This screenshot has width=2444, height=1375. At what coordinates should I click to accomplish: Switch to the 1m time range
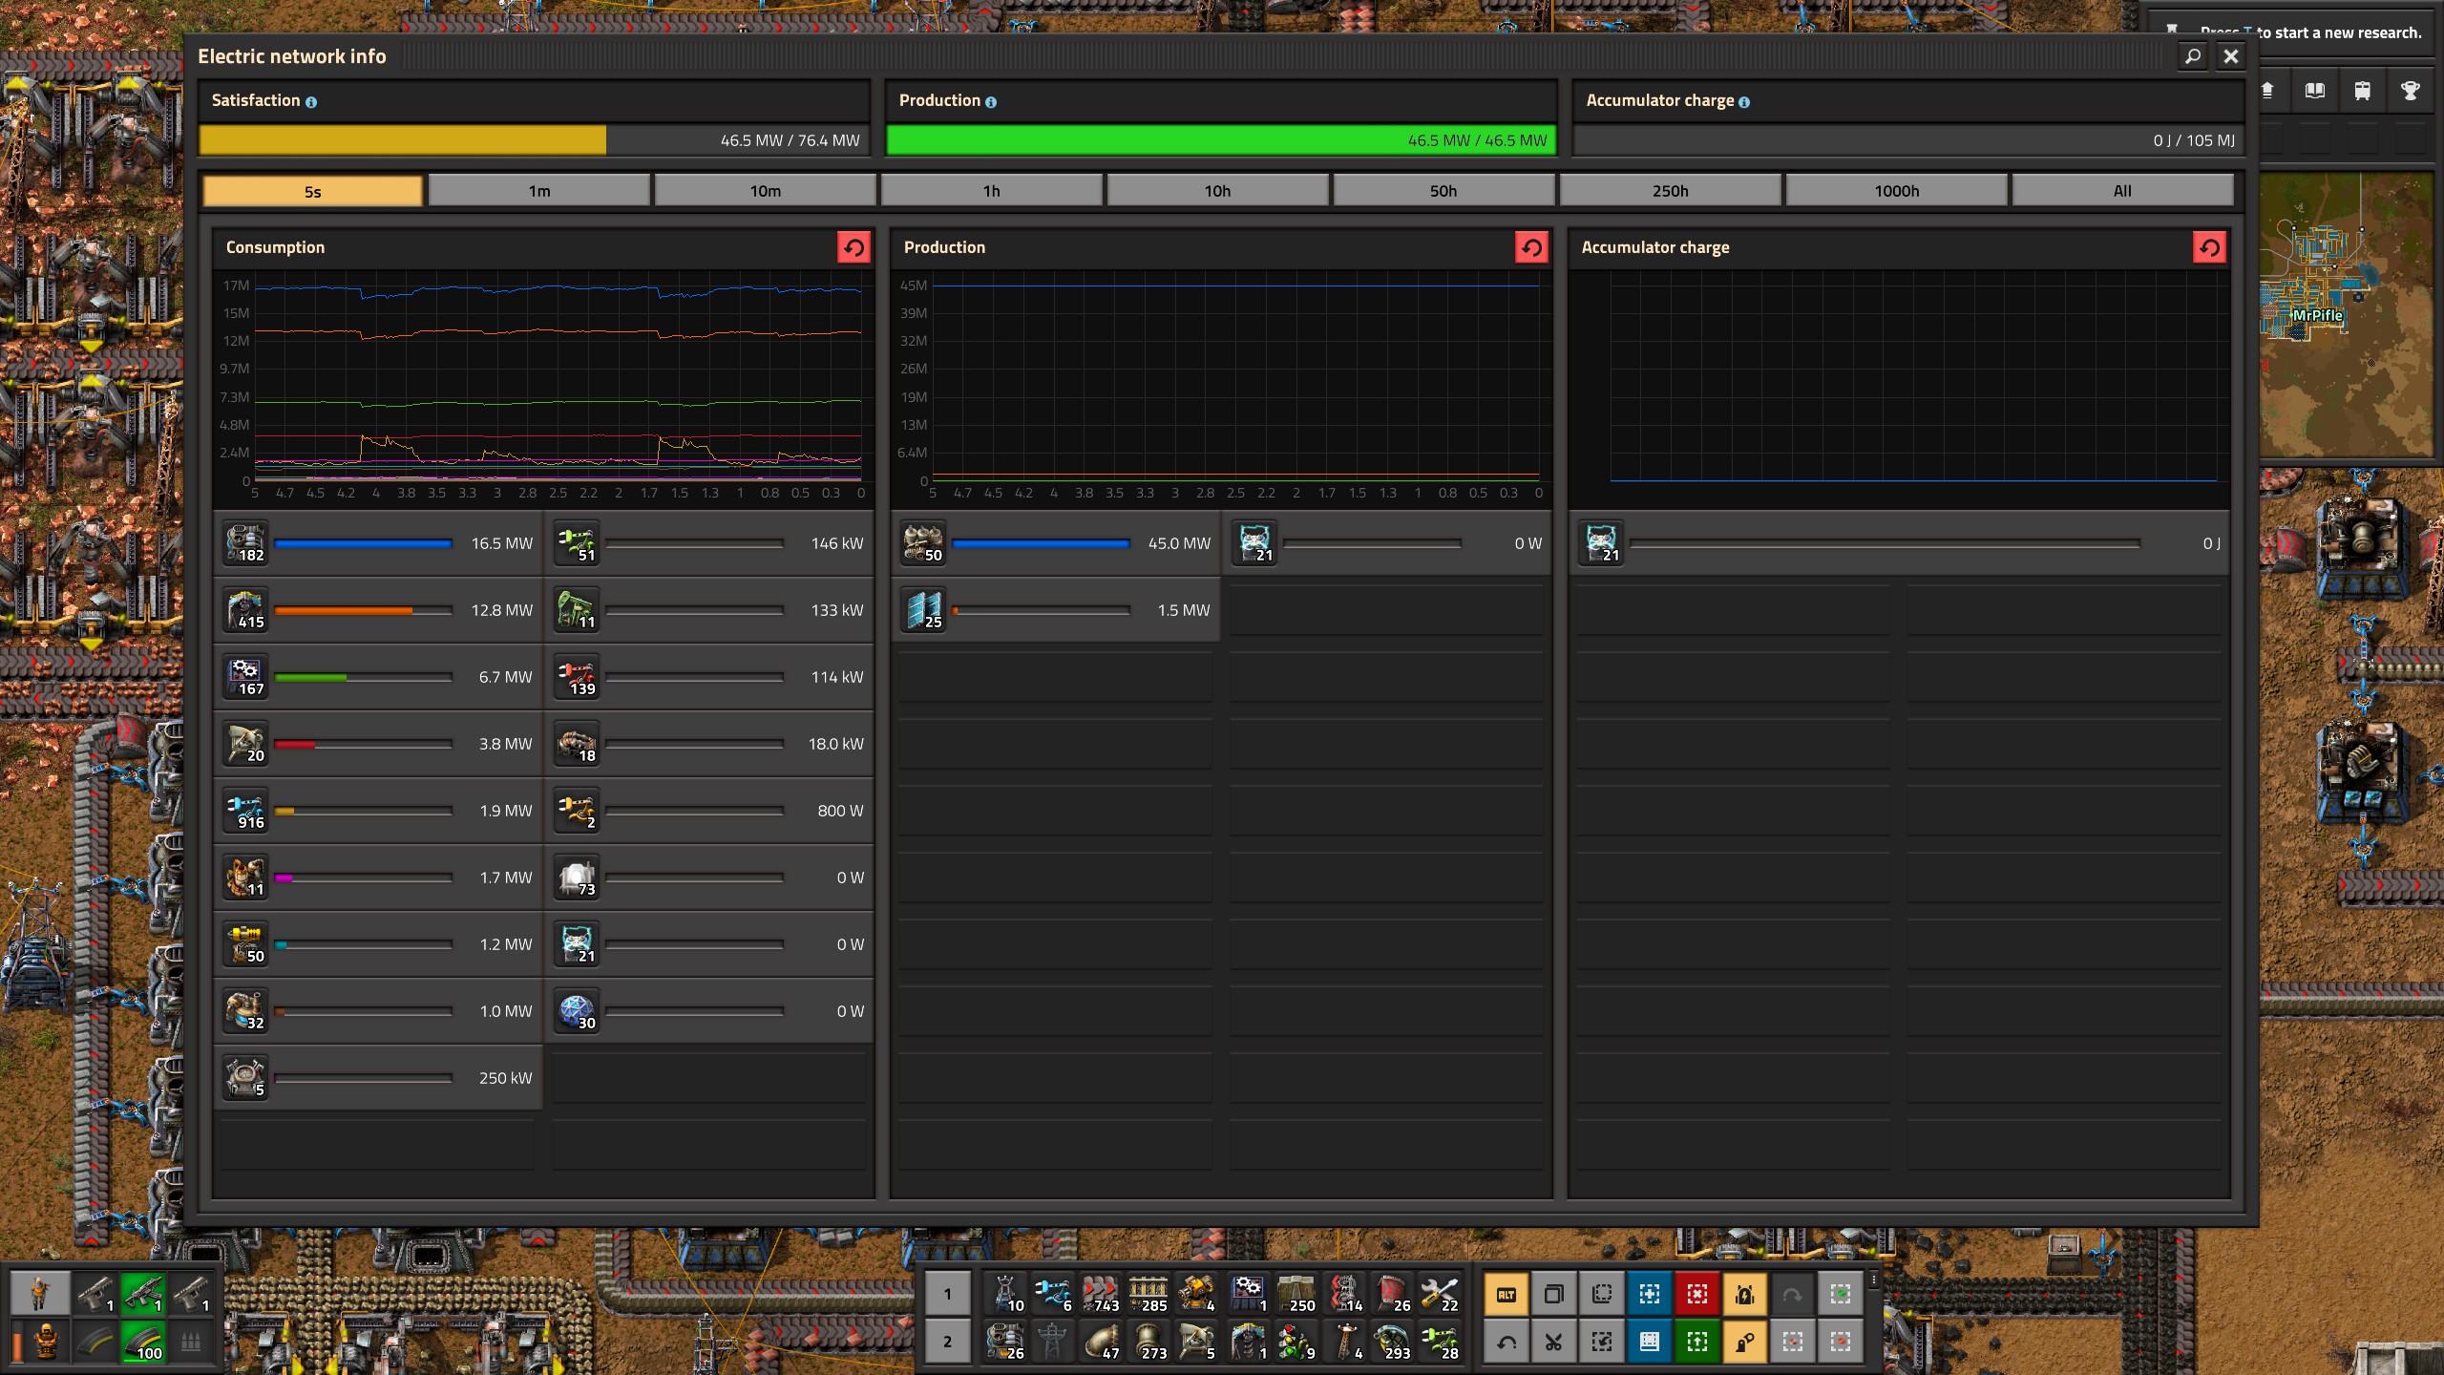(x=539, y=191)
